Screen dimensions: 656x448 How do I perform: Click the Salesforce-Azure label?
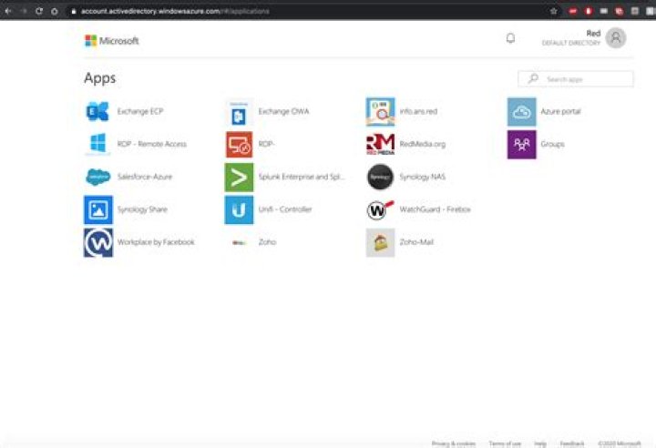coord(145,177)
